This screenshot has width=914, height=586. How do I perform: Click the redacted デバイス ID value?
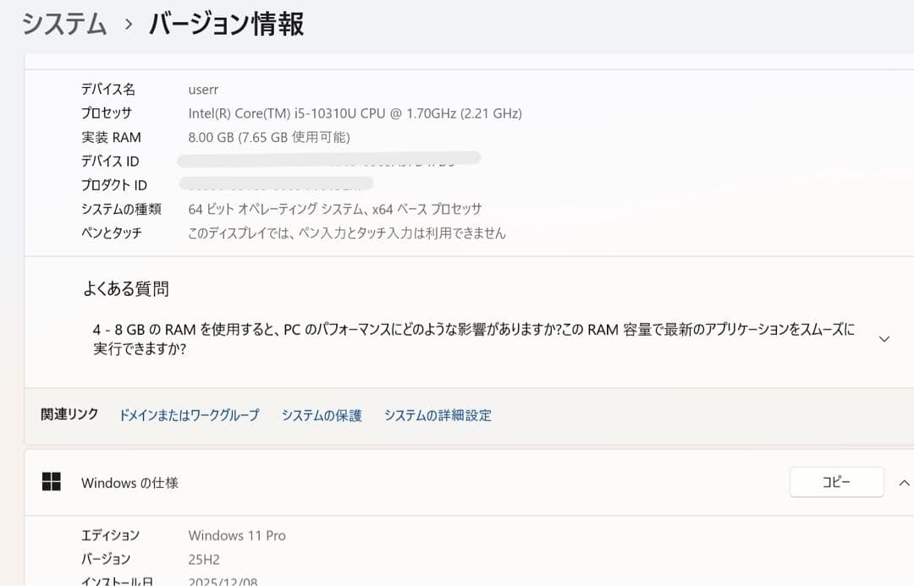(329, 158)
